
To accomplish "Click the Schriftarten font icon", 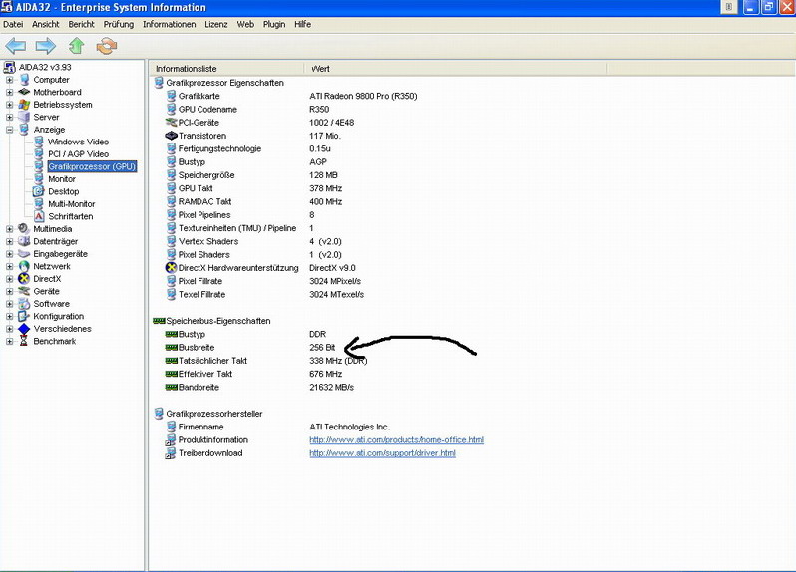I will pos(39,216).
